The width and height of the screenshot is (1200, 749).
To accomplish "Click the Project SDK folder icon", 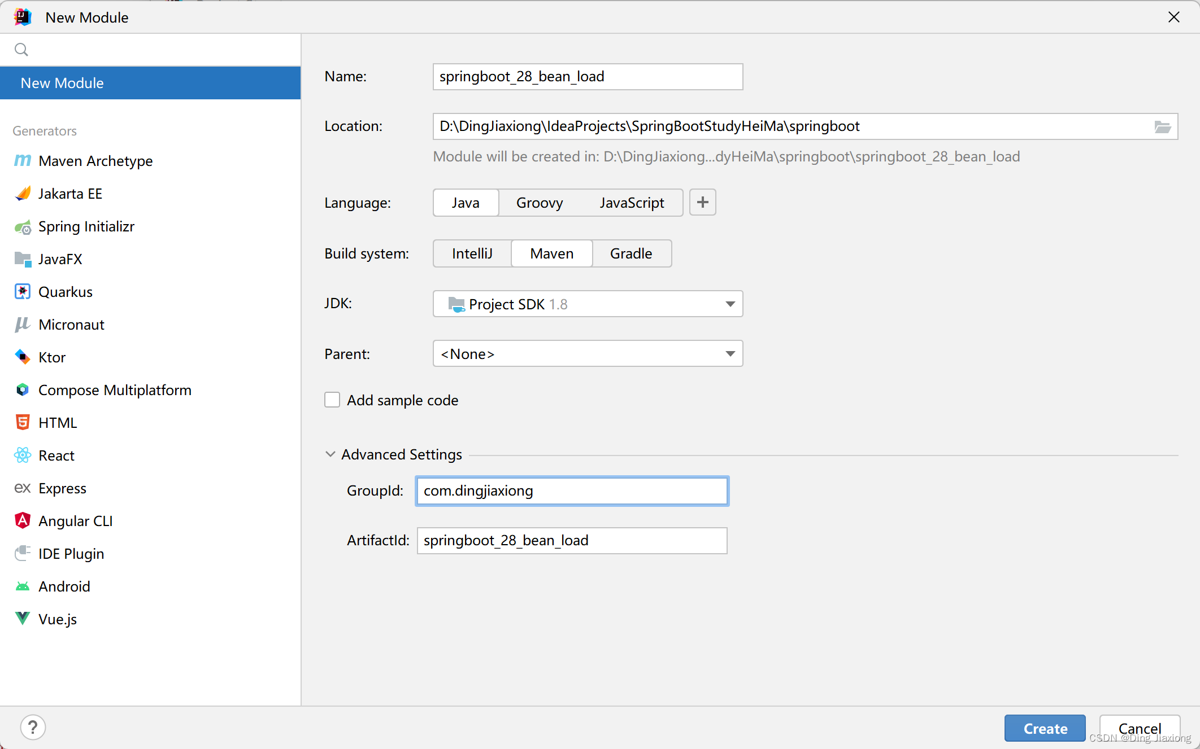I will 456,304.
